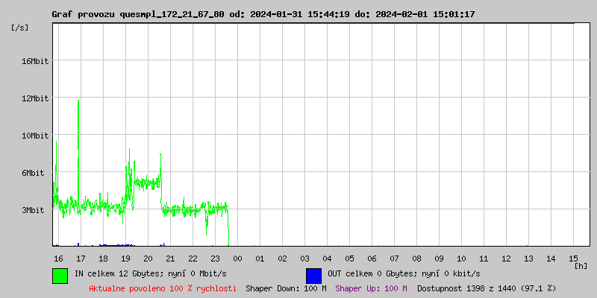The image size is (597, 298).
Task: Select the 16Mbit y-axis label
Action: (35, 61)
